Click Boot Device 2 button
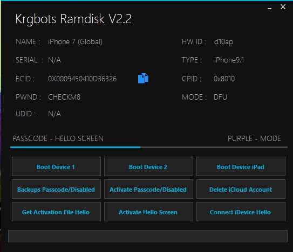The image size is (293, 252). click(x=148, y=166)
